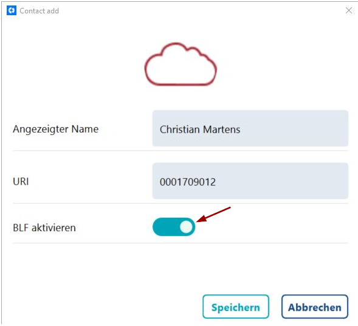Cancel with the Abbrechen button

point(315,307)
